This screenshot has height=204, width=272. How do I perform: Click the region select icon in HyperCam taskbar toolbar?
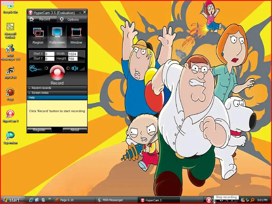point(227,201)
